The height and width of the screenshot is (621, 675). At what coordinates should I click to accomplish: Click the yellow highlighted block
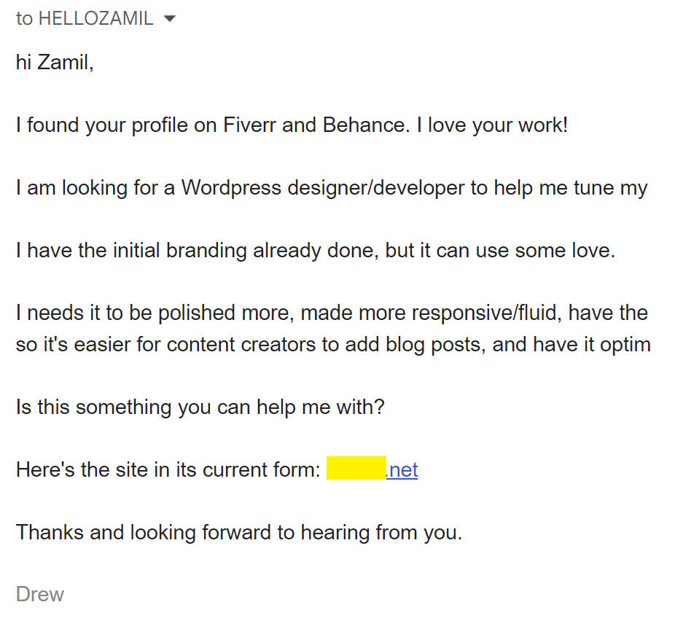point(356,469)
